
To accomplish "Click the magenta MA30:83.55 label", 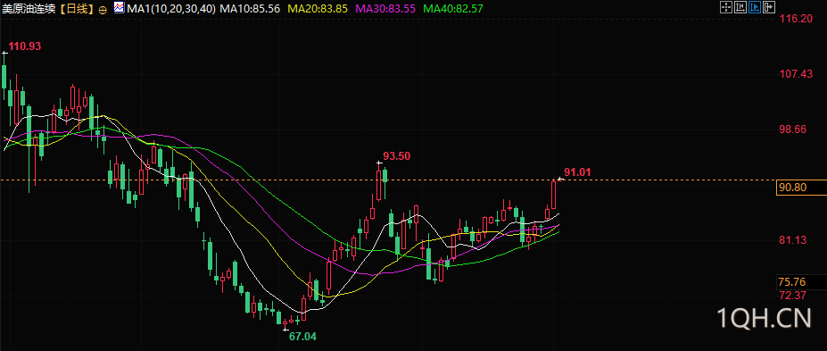I will [385, 8].
